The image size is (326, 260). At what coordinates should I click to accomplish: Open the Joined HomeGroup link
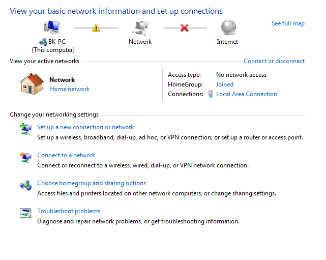click(x=225, y=84)
